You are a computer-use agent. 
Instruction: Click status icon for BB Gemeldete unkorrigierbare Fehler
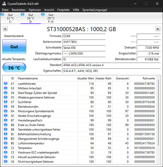(6, 129)
